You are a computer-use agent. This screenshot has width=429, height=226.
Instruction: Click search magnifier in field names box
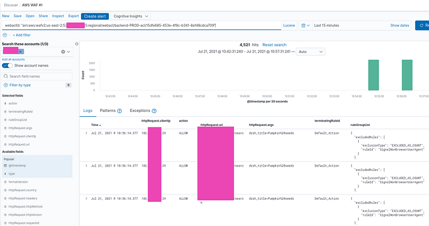(6, 76)
